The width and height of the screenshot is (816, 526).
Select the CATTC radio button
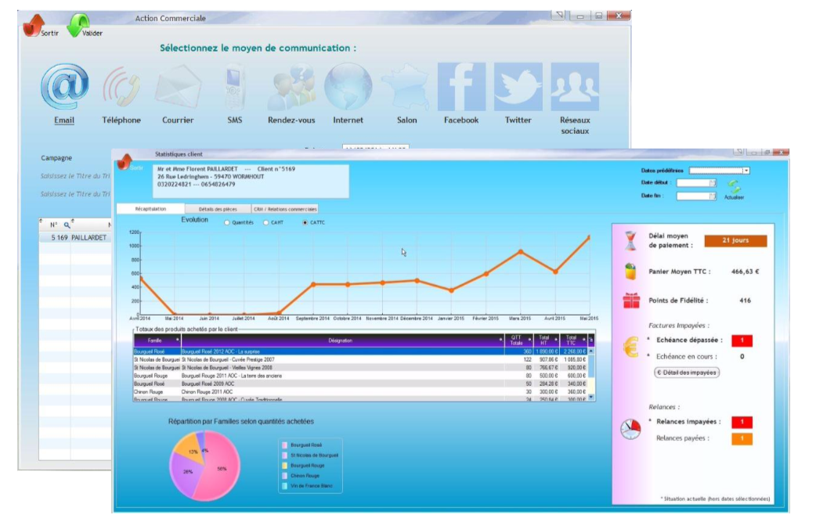click(305, 223)
